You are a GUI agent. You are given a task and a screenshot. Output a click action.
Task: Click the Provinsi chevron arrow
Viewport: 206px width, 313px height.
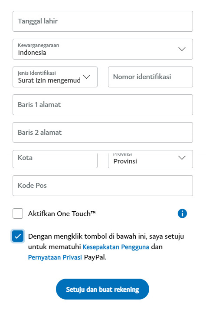(182, 158)
